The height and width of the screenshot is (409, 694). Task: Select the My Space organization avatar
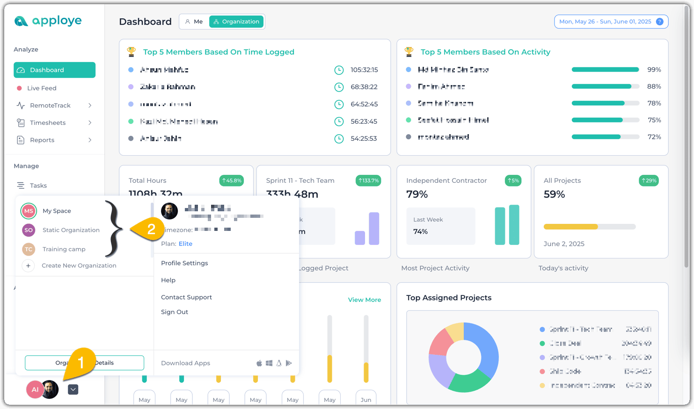[29, 211]
